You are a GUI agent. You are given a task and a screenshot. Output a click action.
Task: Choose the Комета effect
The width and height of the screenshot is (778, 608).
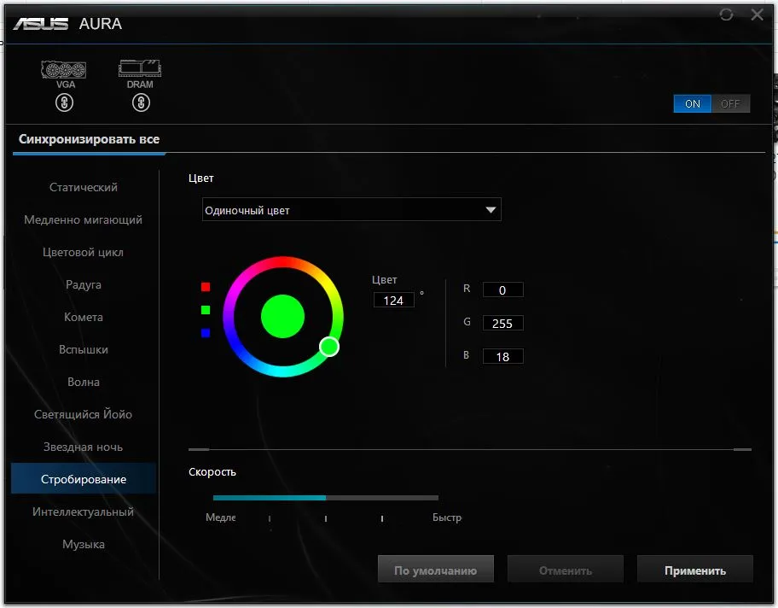coord(84,317)
